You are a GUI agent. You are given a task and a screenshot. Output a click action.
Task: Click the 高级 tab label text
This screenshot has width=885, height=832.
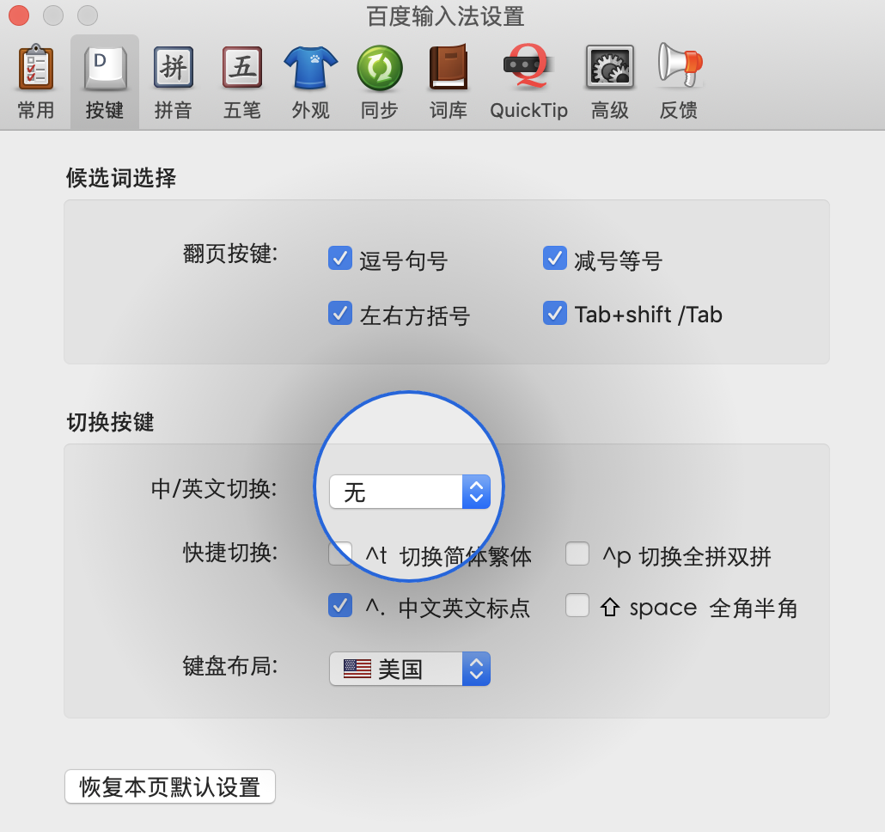click(609, 110)
